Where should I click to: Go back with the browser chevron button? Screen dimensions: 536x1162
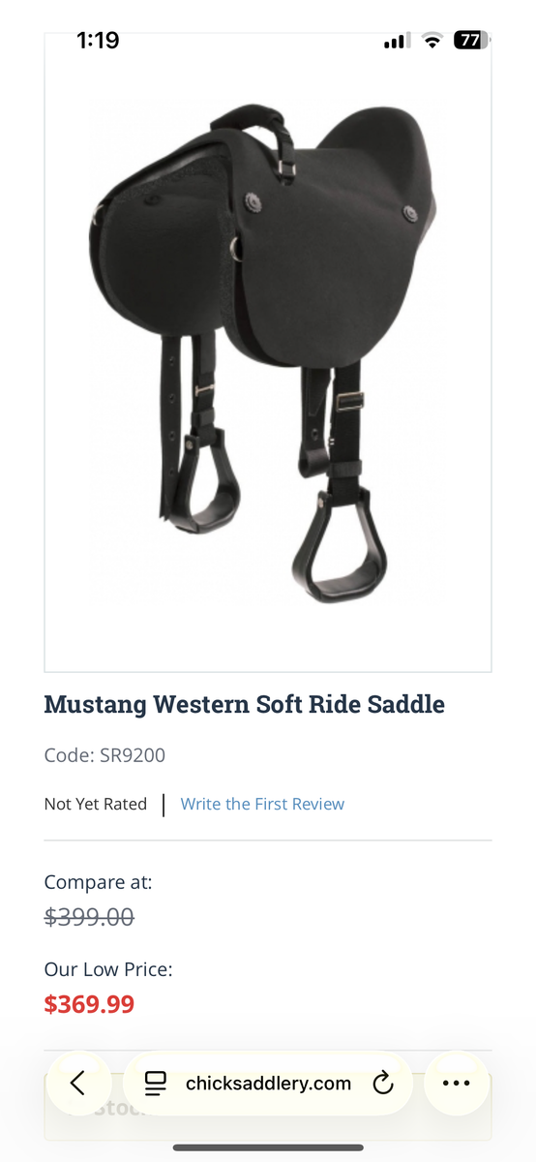[78, 1083]
